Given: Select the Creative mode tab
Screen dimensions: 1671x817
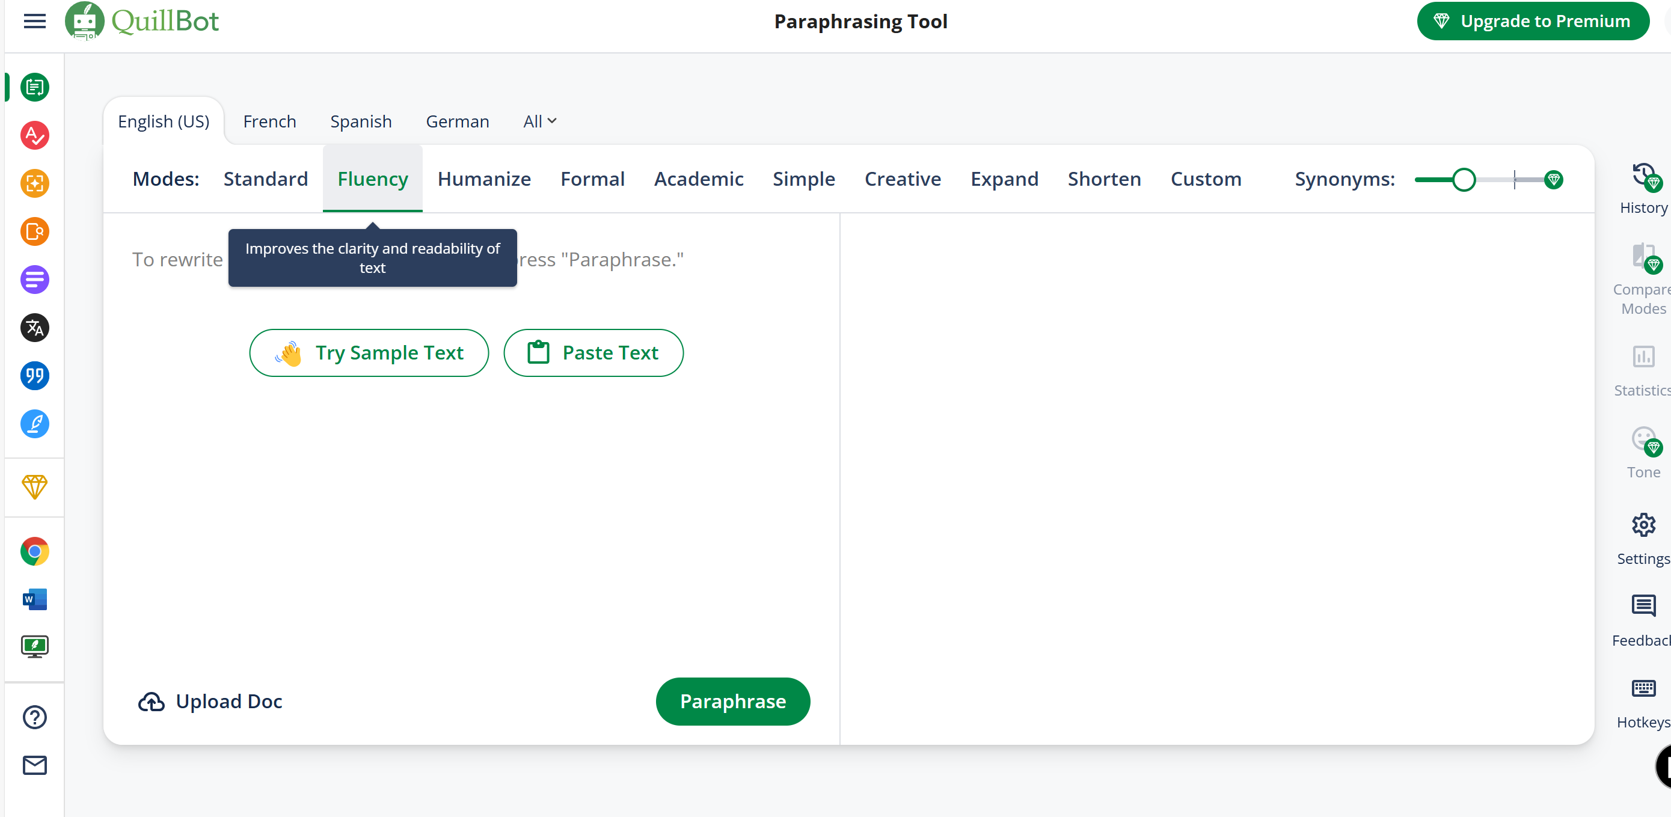Looking at the screenshot, I should click(x=903, y=179).
